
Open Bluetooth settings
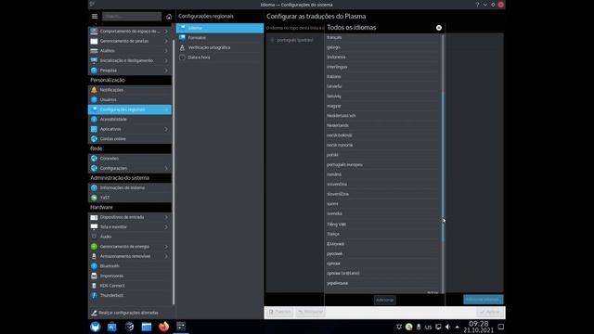coord(130,266)
